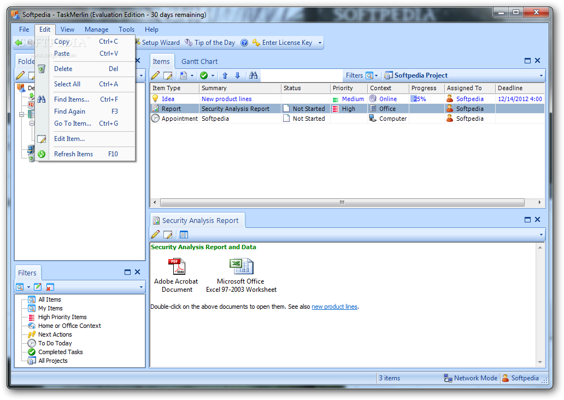Open the Softpedia Project dropdown arrow
This screenshot has height=400, width=564.
(x=541, y=75)
